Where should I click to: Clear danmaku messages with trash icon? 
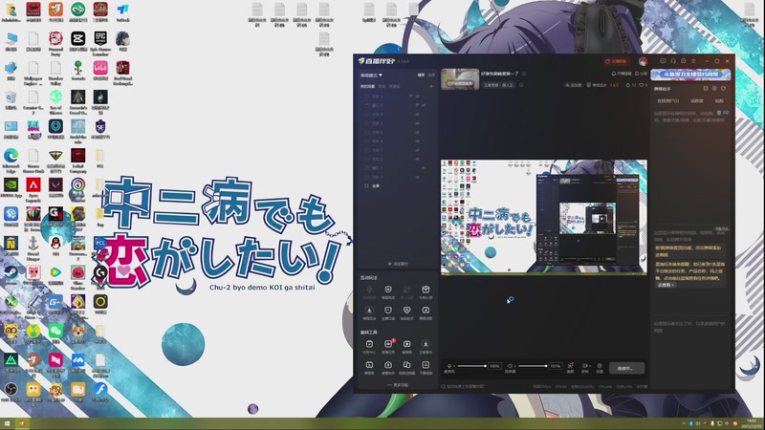click(719, 113)
